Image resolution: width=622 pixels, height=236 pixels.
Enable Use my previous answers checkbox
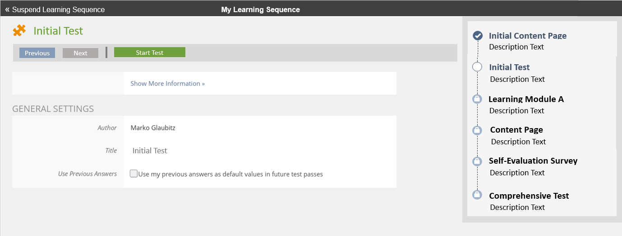pyautogui.click(x=134, y=174)
